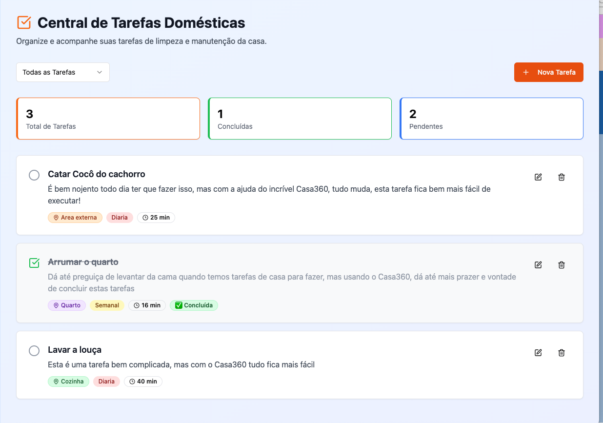Click the yellow 'Semanal' frequency tag
The width and height of the screenshot is (603, 423).
[107, 305]
